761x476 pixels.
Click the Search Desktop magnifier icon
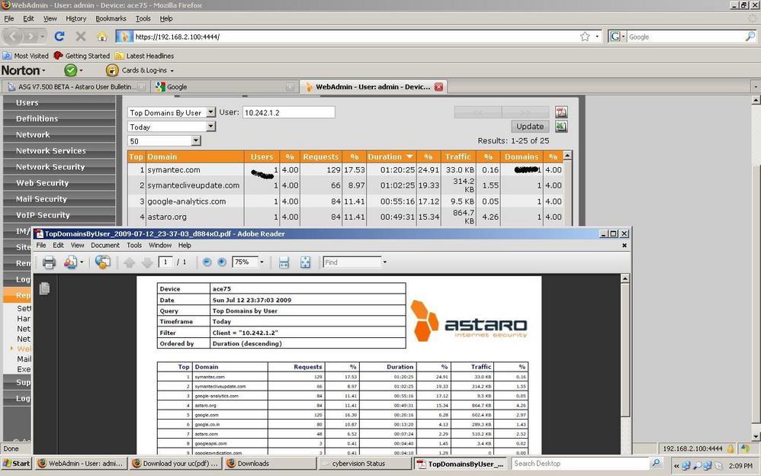[656, 463]
